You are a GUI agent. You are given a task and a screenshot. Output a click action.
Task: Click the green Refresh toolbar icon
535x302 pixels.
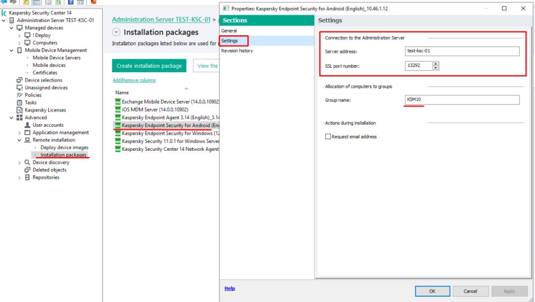pyautogui.click(x=58, y=2)
